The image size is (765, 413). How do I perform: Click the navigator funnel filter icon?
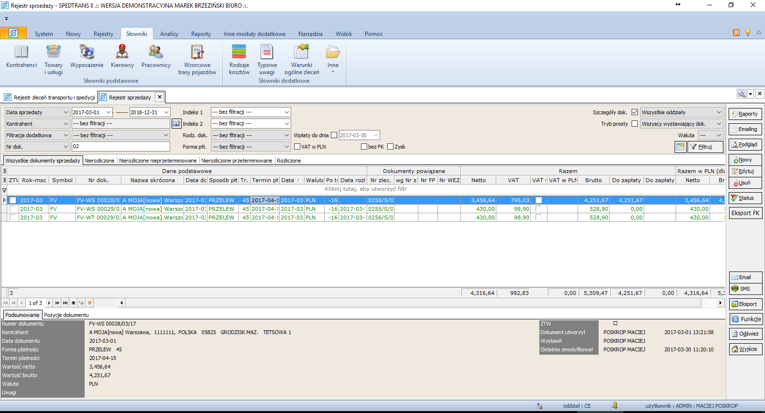click(x=89, y=303)
